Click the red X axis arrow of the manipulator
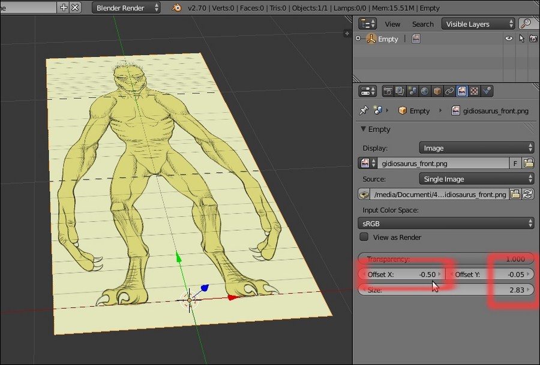This screenshot has height=365, width=540. pos(233,297)
